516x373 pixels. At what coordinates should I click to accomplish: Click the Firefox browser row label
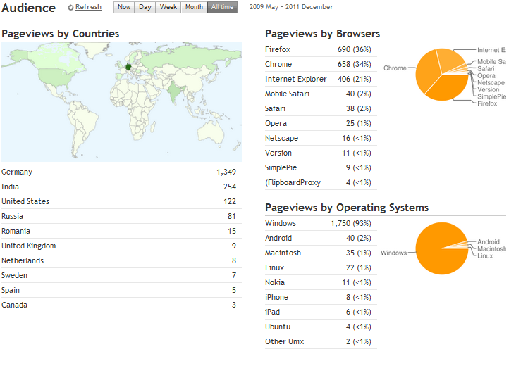click(x=278, y=49)
